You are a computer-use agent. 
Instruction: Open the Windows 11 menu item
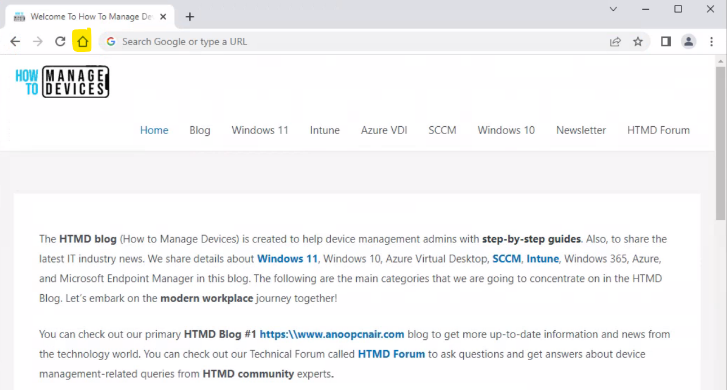260,130
